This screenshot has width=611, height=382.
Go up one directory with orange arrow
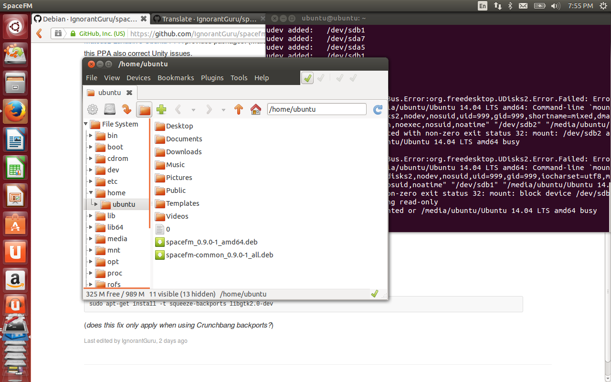click(239, 109)
